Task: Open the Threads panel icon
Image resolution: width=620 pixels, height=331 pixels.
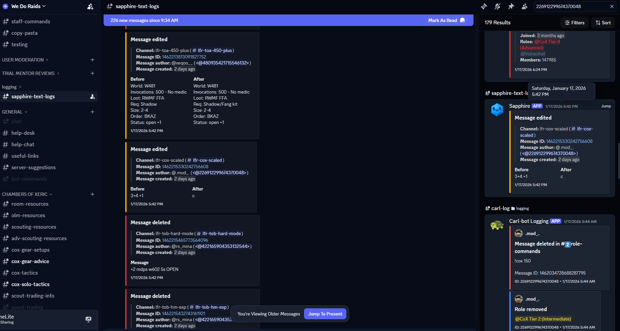Action: click(x=484, y=6)
